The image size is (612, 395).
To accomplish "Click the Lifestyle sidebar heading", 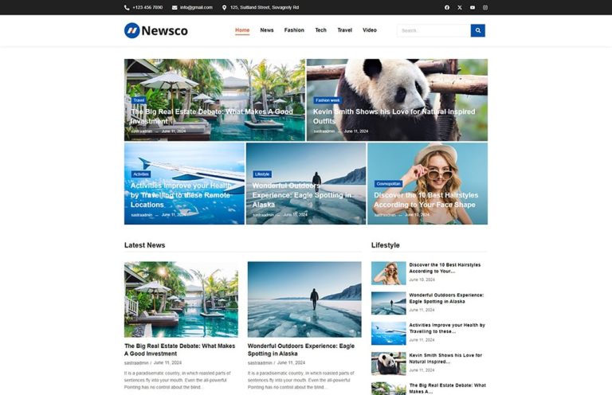I will point(385,245).
